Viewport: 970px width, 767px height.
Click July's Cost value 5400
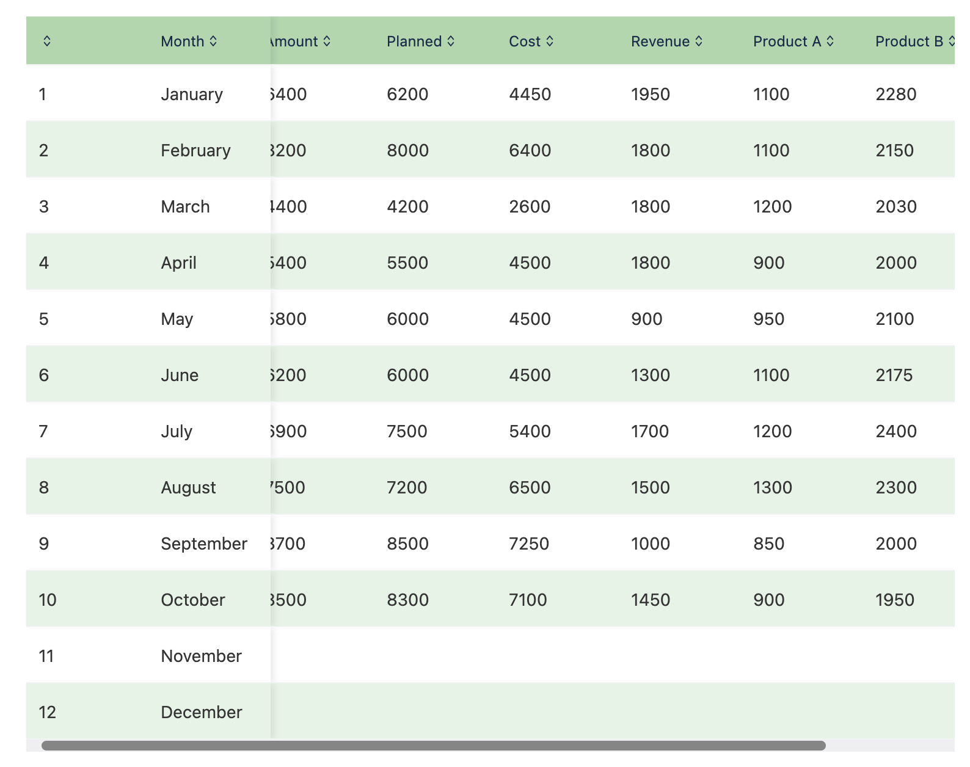click(530, 431)
